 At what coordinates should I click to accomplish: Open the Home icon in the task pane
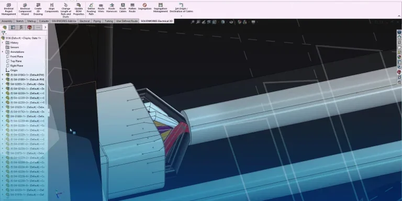[399, 37]
